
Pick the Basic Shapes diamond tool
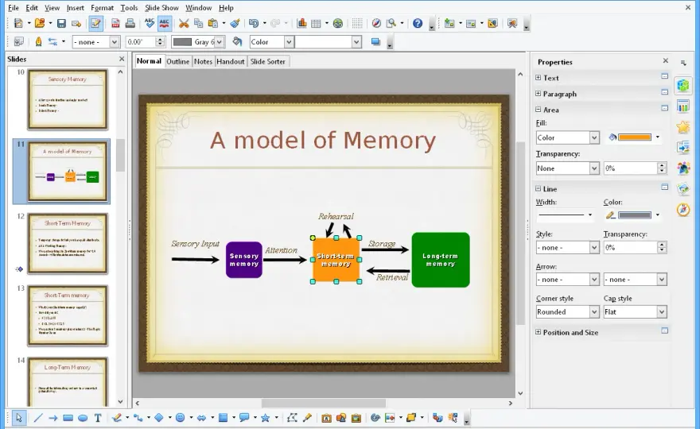coord(159,418)
